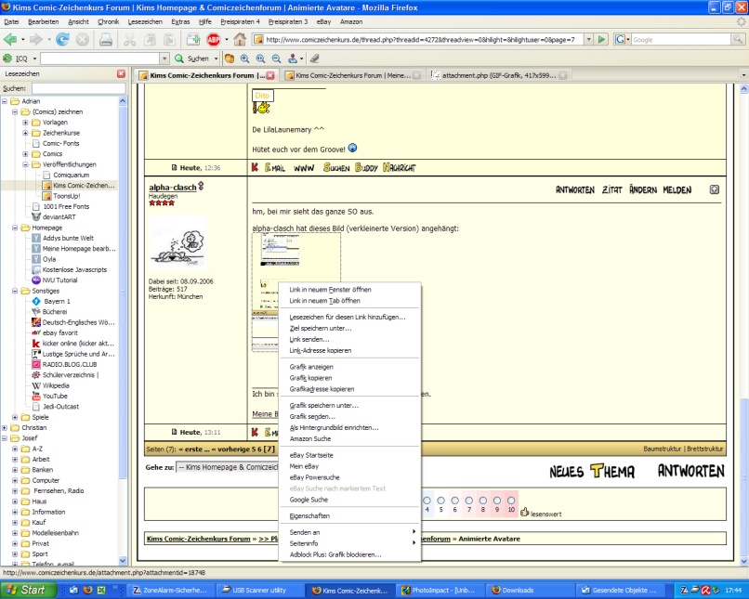Close the Lesezeichen sidebar with red X
Image resolution: width=749 pixels, height=599 pixels.
coord(121,73)
